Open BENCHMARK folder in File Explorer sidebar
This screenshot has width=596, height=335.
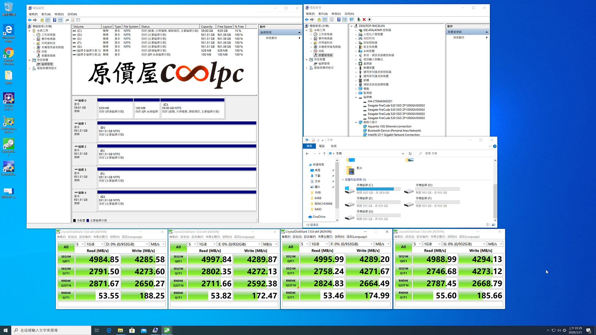click(323, 204)
